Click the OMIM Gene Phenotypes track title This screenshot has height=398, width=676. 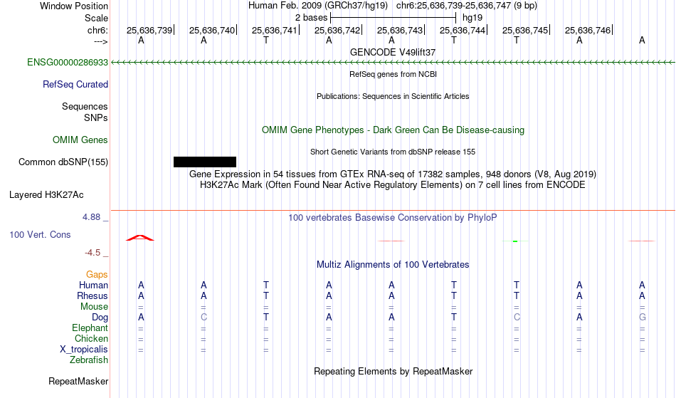point(393,130)
